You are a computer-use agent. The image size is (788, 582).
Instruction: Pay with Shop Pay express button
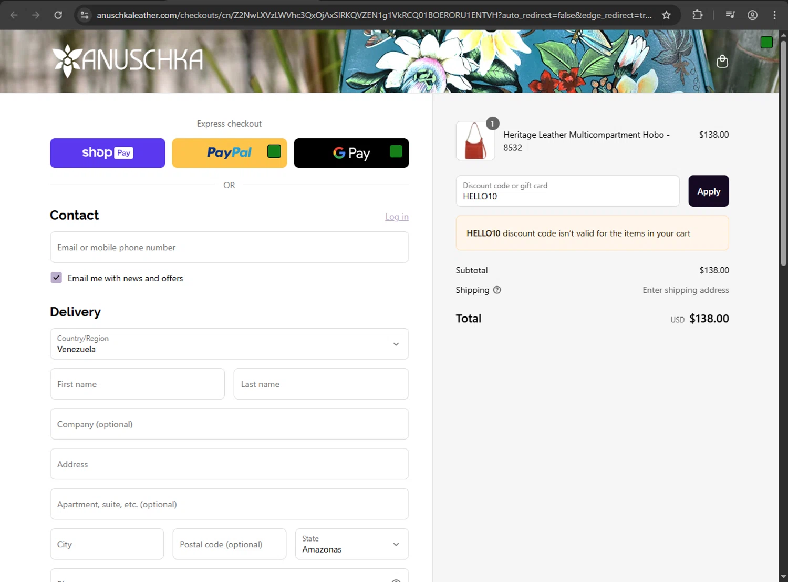(x=108, y=153)
